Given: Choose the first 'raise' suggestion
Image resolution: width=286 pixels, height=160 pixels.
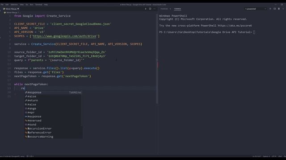Looking at the screenshot, I should coord(53,96).
